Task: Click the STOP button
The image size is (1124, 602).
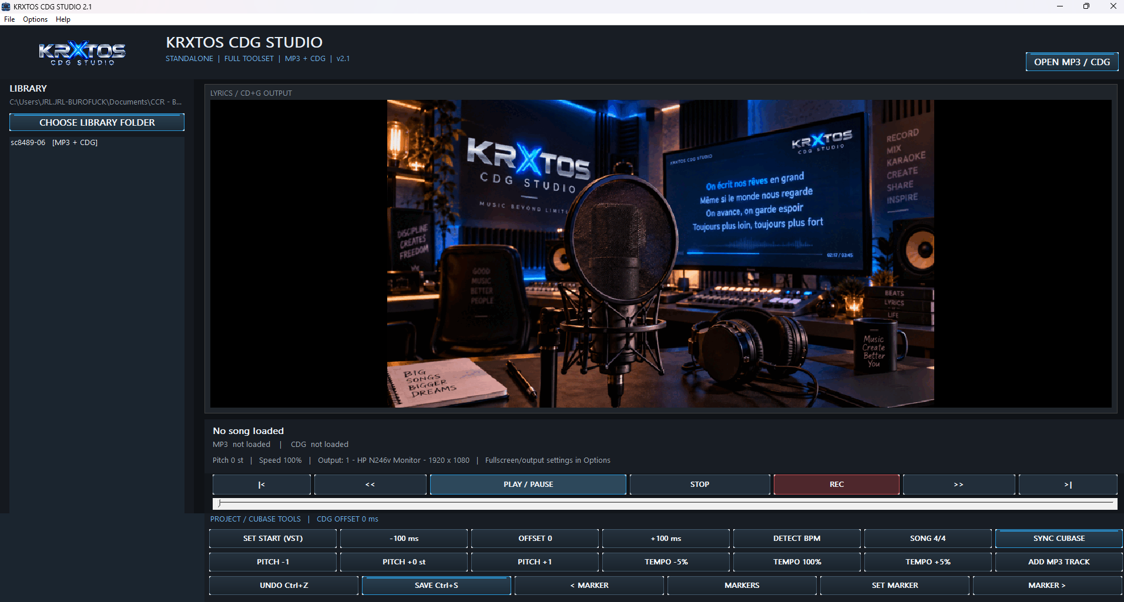Action: coord(700,485)
